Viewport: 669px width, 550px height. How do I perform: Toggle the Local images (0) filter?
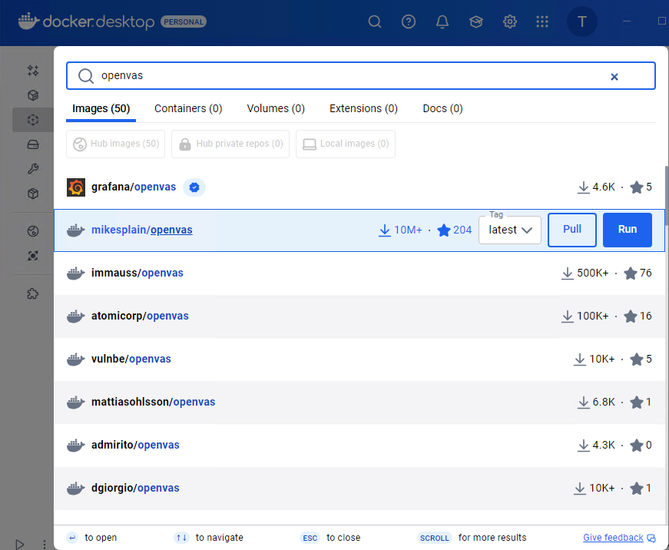[346, 144]
